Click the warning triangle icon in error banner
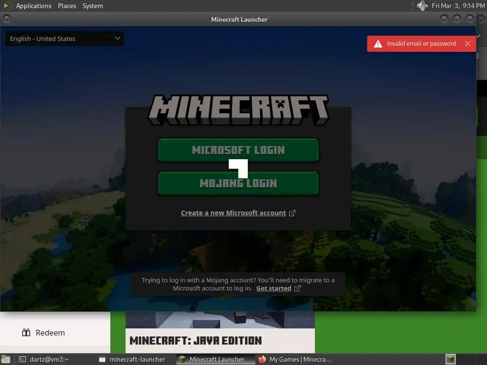The height and width of the screenshot is (365, 487). (x=378, y=44)
